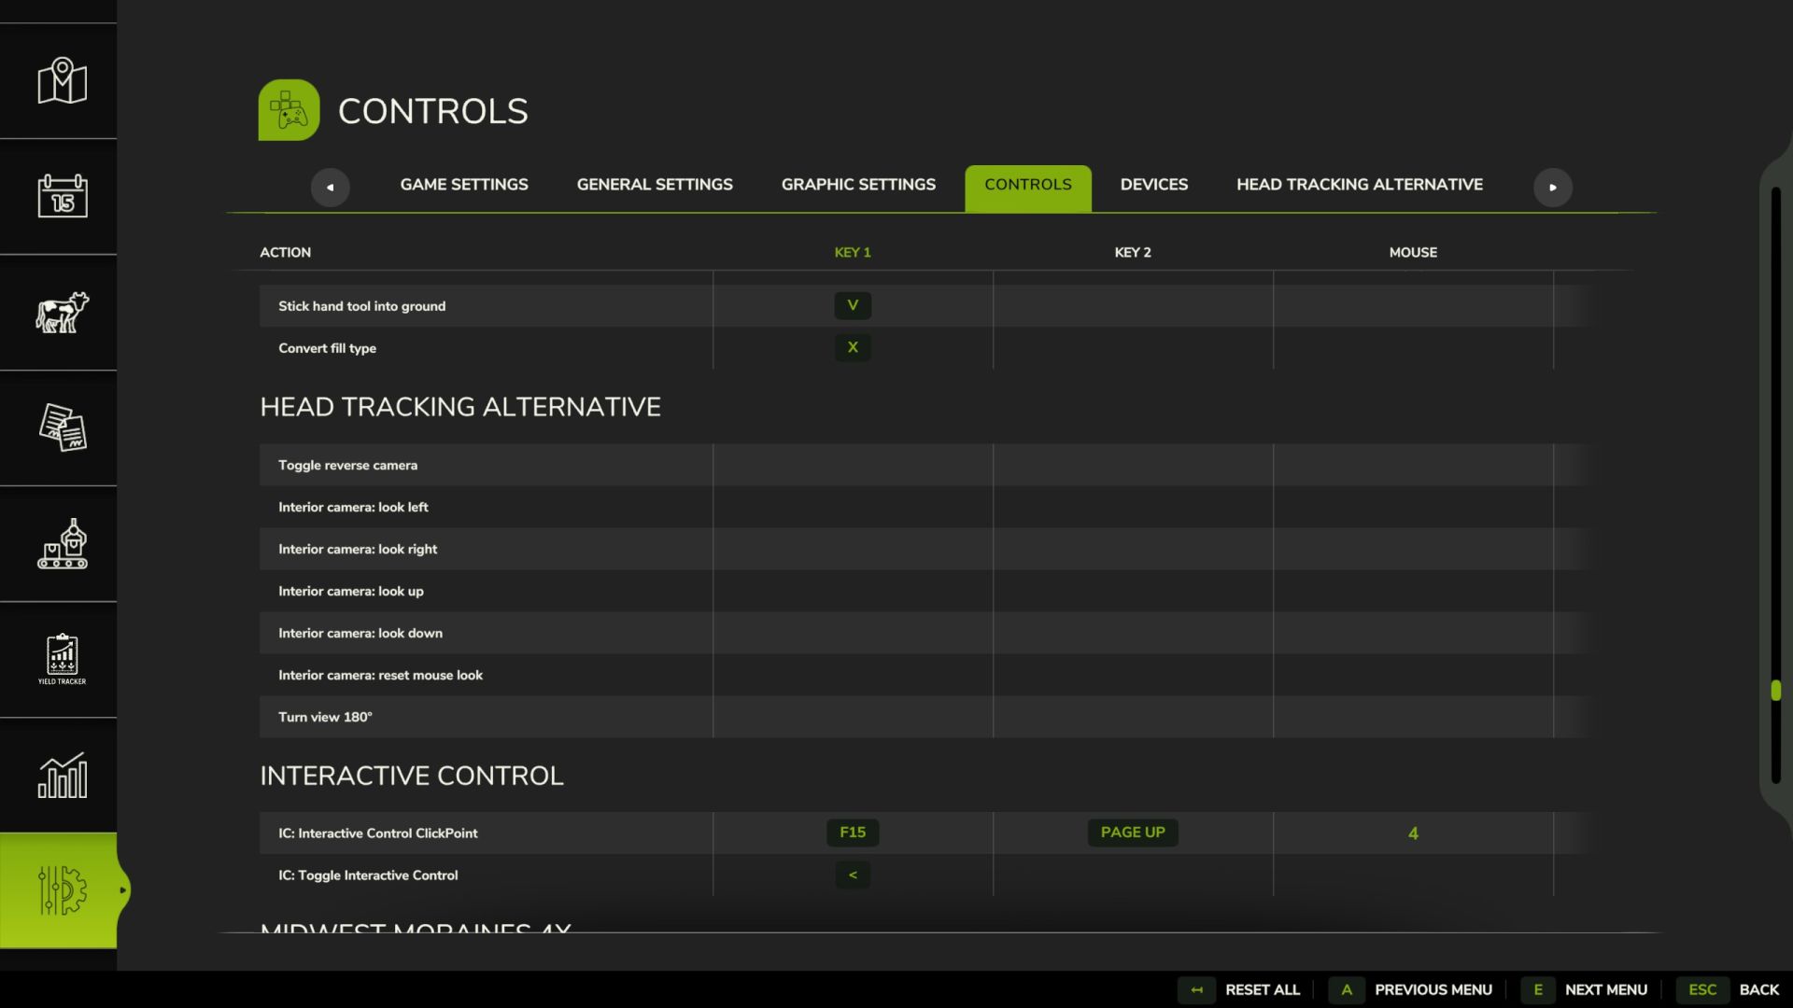
Task: Select the F15 key binding for ClickPoint
Action: (x=853, y=833)
